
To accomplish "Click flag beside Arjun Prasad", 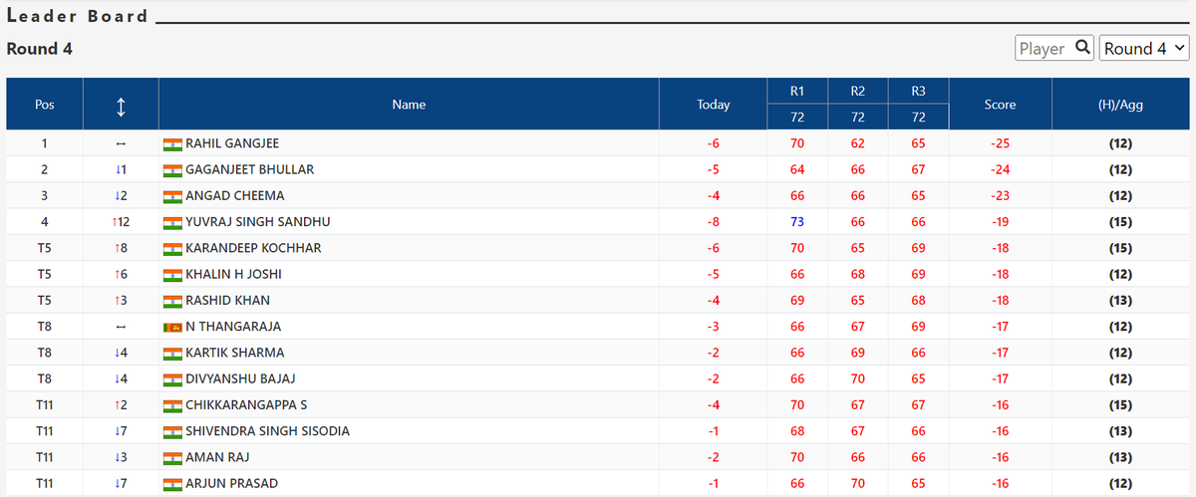I will 172,483.
